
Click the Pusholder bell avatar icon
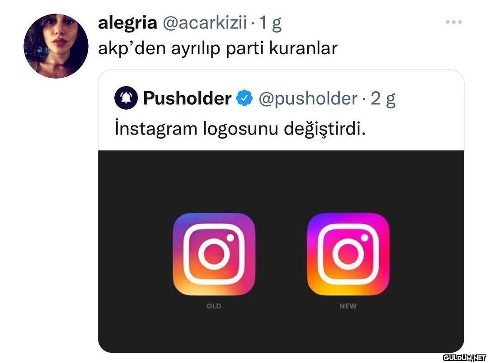[126, 98]
